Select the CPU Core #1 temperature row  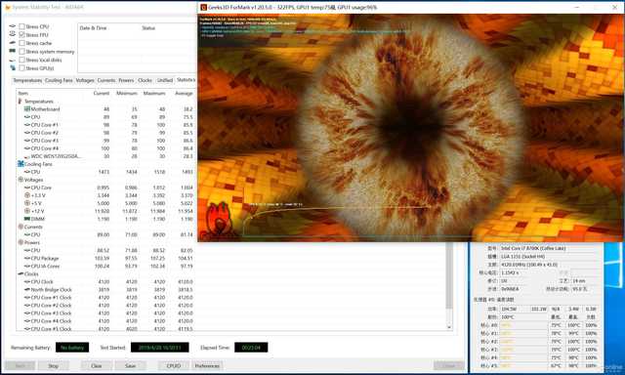[x=105, y=125]
